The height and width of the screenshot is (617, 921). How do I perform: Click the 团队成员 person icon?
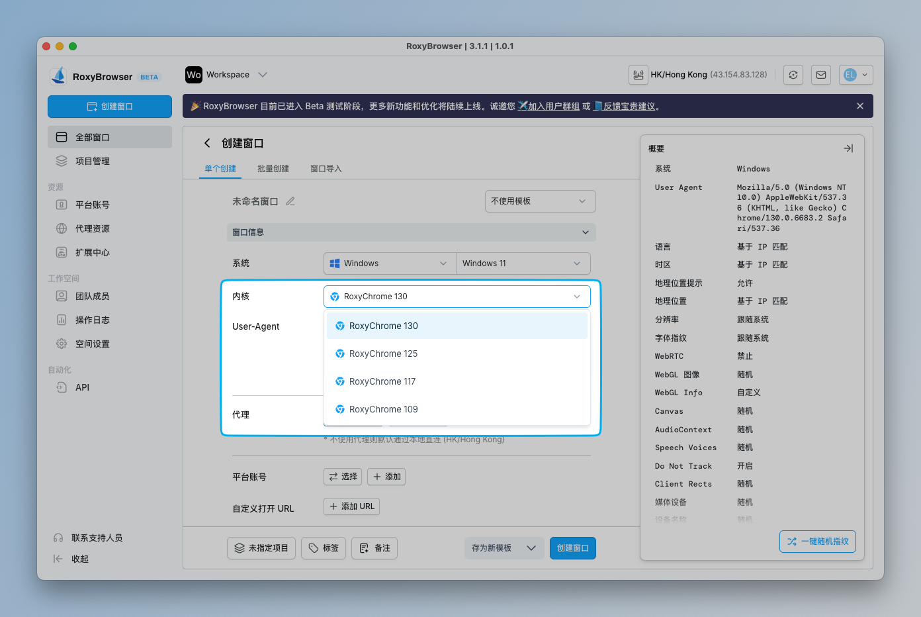click(62, 296)
